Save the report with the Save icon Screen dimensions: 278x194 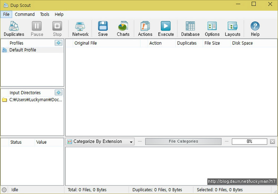103,28
